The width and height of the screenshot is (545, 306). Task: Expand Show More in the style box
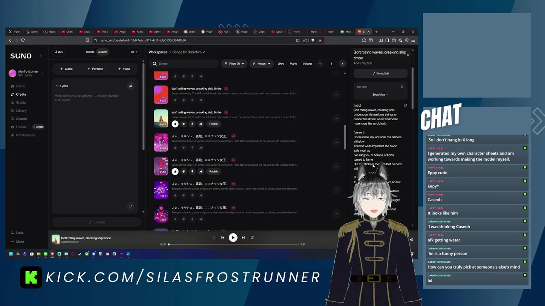tap(380, 95)
